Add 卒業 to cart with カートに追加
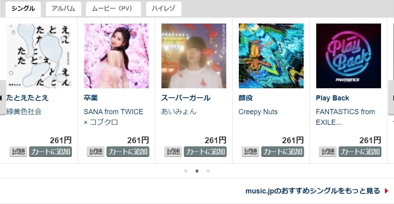 pyautogui.click(x=128, y=152)
